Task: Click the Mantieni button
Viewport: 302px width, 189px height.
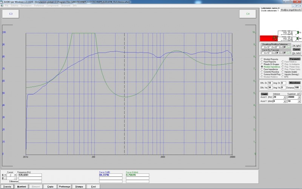Action: 22,186
